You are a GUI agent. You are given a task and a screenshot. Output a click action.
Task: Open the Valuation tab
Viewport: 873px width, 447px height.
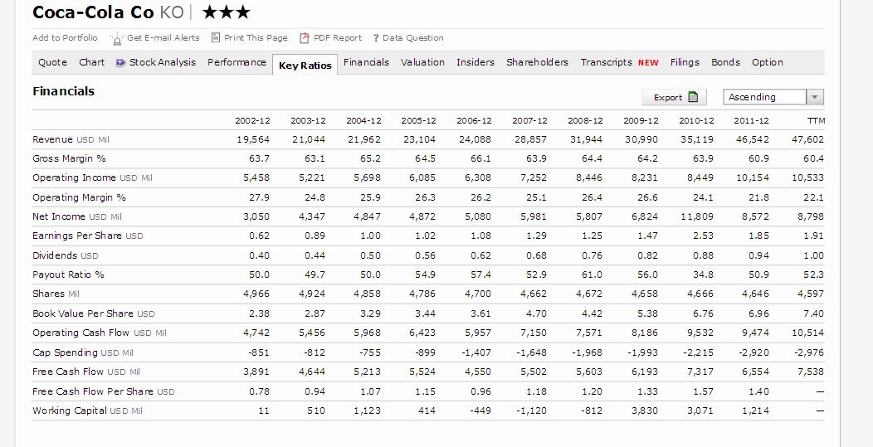point(422,62)
